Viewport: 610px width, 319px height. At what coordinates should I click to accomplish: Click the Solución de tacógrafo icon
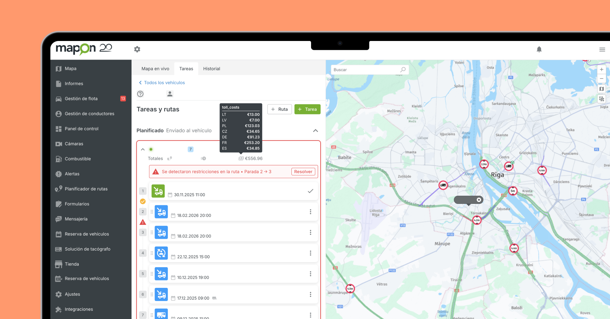coord(59,249)
